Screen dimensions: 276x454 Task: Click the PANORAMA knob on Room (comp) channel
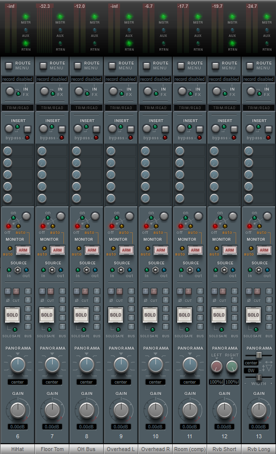(190, 364)
